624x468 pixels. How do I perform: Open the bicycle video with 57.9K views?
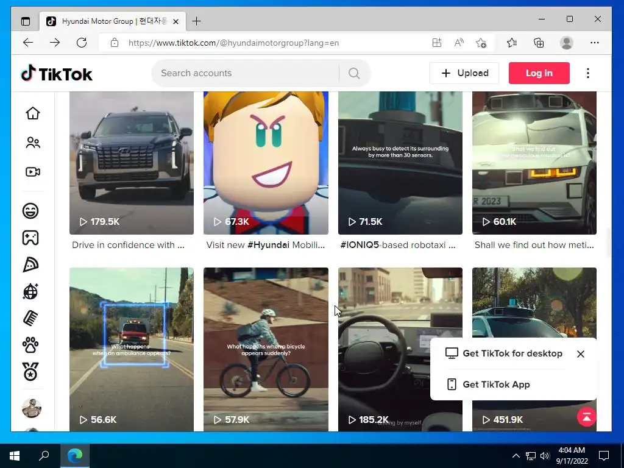coord(266,349)
